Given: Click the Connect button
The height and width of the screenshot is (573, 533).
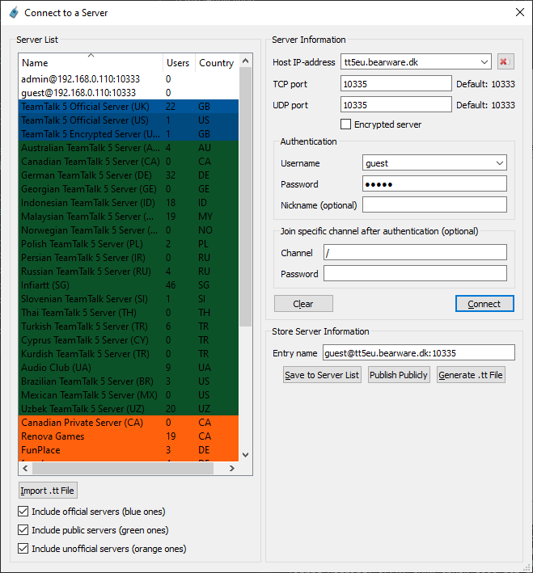Looking at the screenshot, I should click(x=484, y=304).
